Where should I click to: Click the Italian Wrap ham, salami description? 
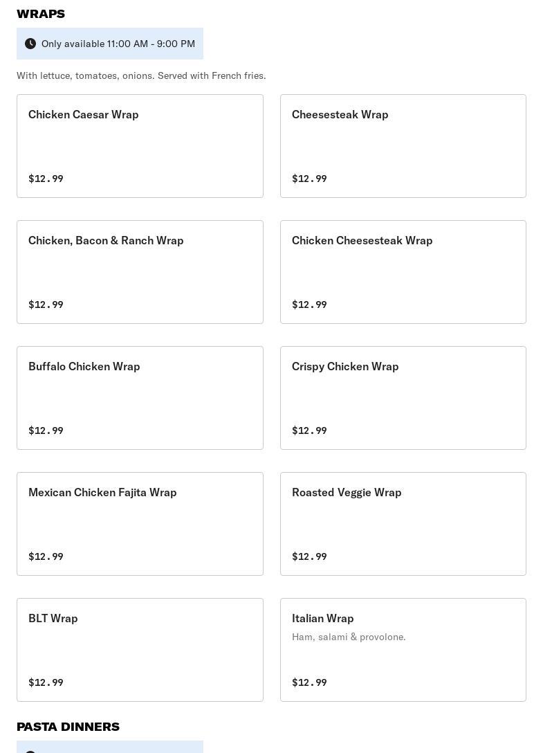pyautogui.click(x=349, y=637)
